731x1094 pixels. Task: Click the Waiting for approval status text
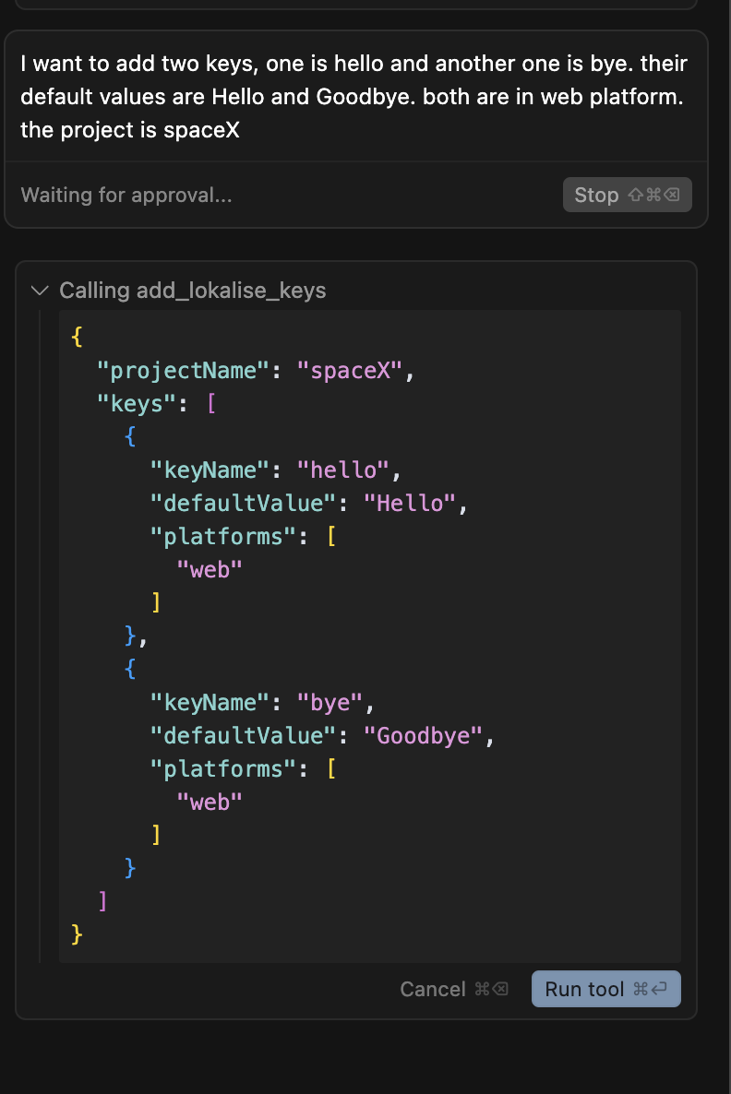125,195
